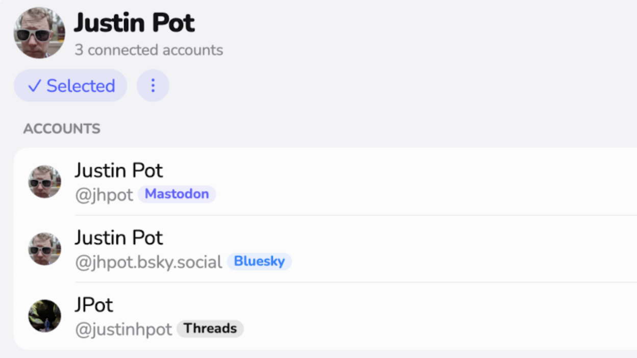The width and height of the screenshot is (637, 358).
Task: Click the checkmark icon in the Selected button
Action: click(34, 86)
